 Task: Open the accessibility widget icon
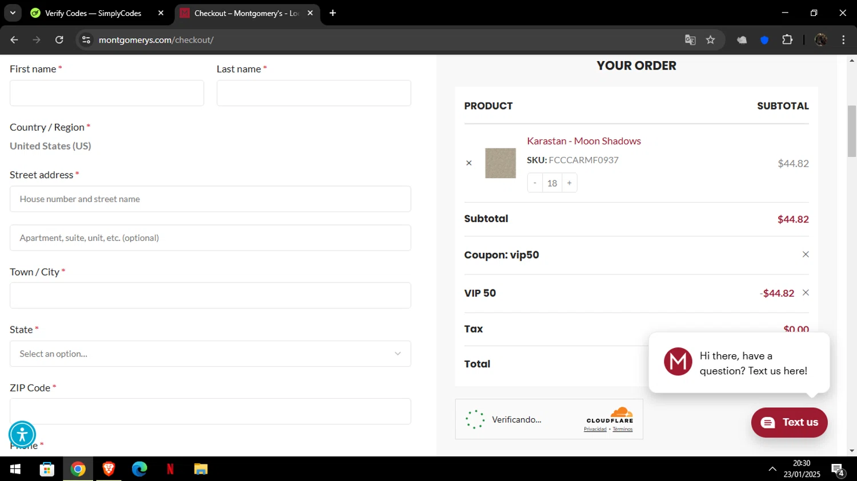22,435
